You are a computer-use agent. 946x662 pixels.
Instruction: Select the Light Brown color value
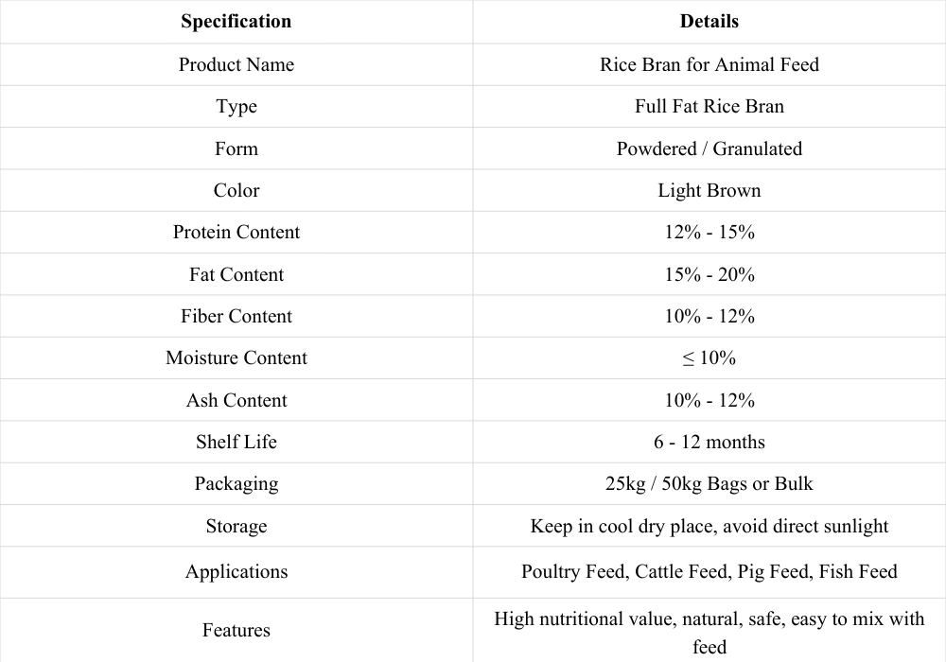pos(709,190)
